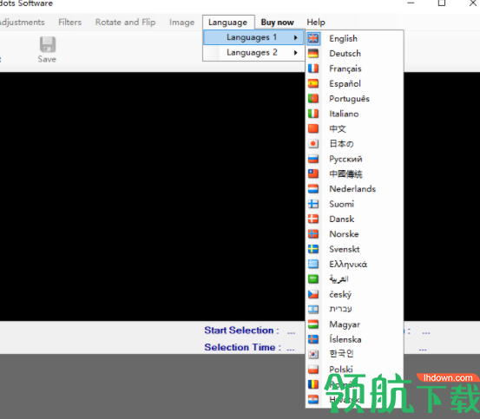Click the Dutch flag icon beside Nederlands
Image resolution: width=480 pixels, height=419 pixels.
tap(313, 189)
